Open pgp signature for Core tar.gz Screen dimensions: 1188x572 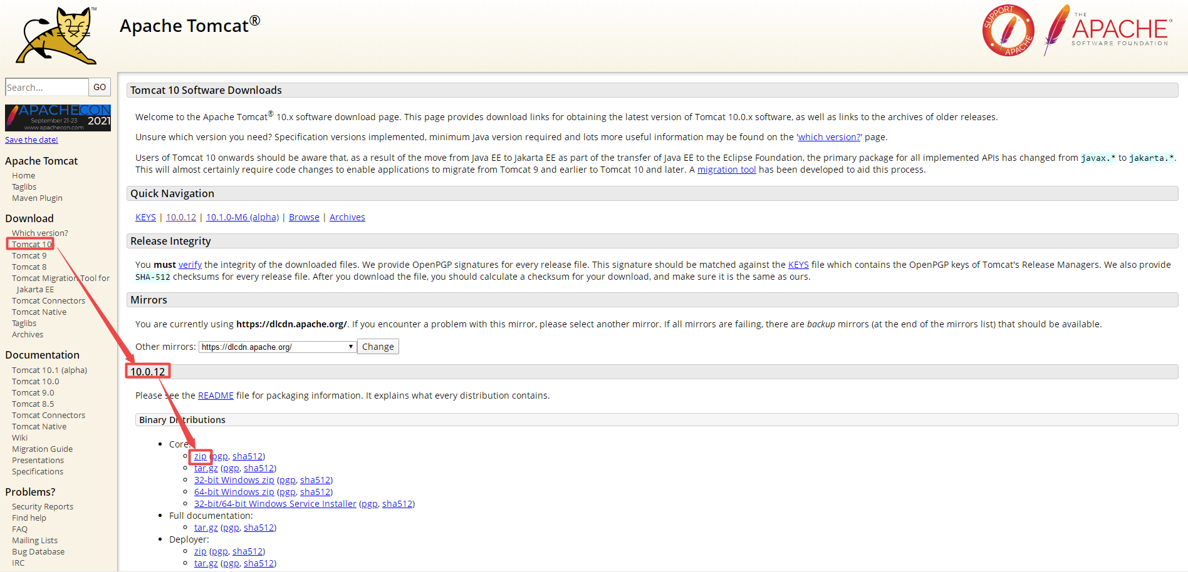coord(231,468)
